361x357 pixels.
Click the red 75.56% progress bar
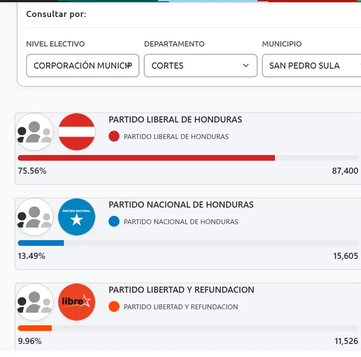[146, 158]
